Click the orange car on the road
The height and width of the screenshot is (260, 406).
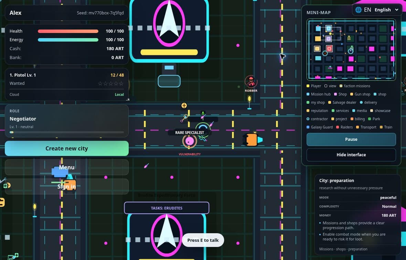click(x=253, y=140)
